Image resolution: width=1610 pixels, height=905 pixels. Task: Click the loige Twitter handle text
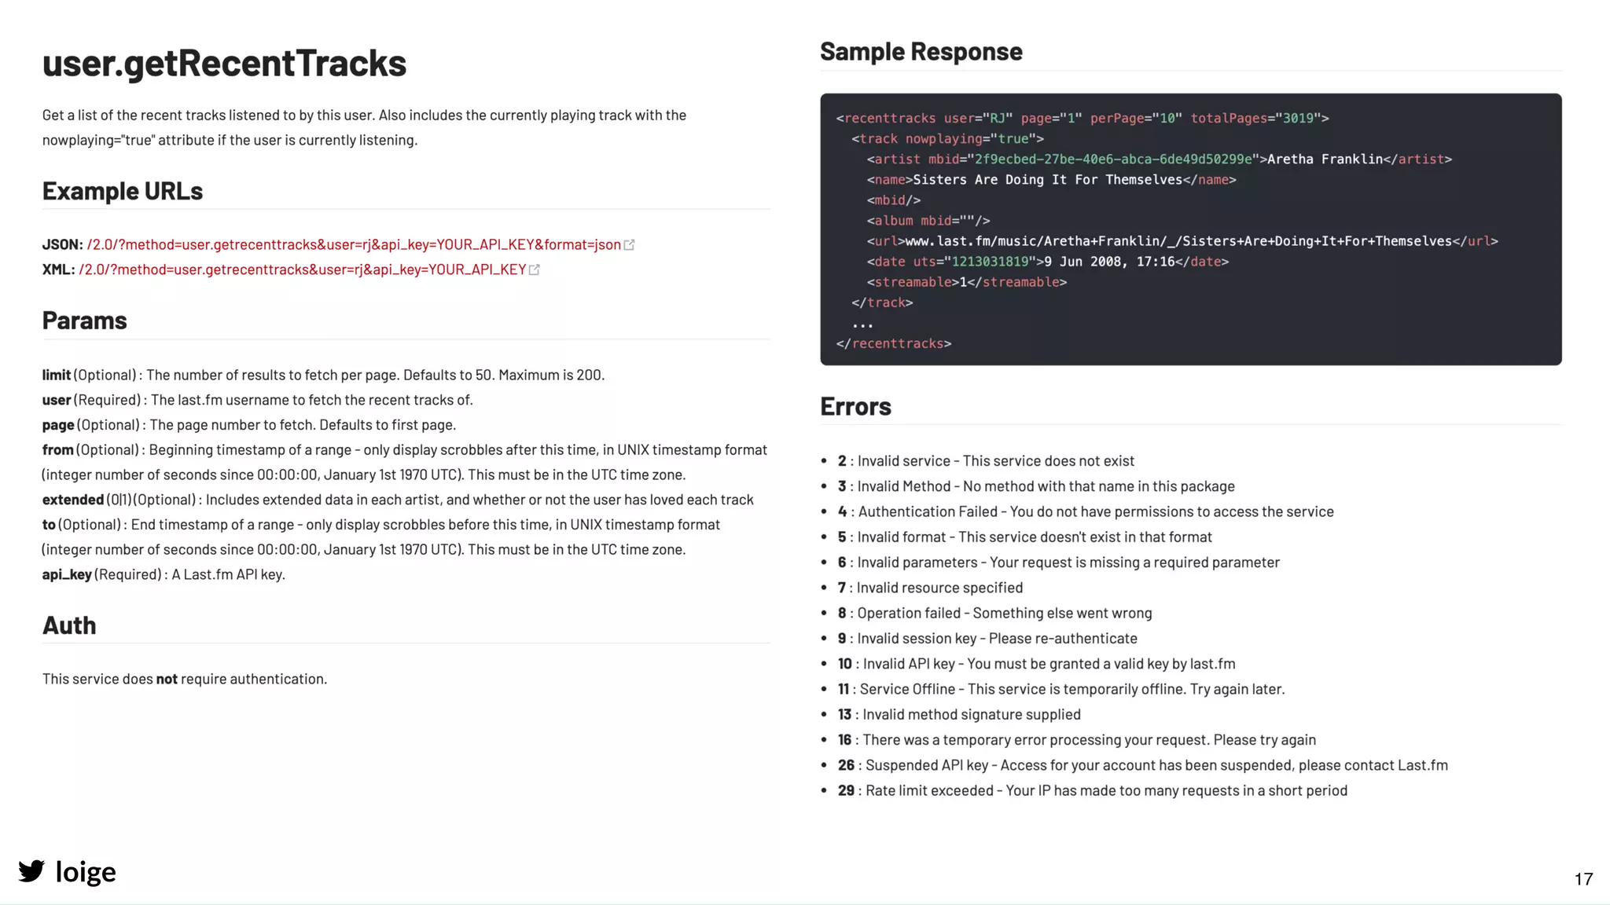pos(86,871)
